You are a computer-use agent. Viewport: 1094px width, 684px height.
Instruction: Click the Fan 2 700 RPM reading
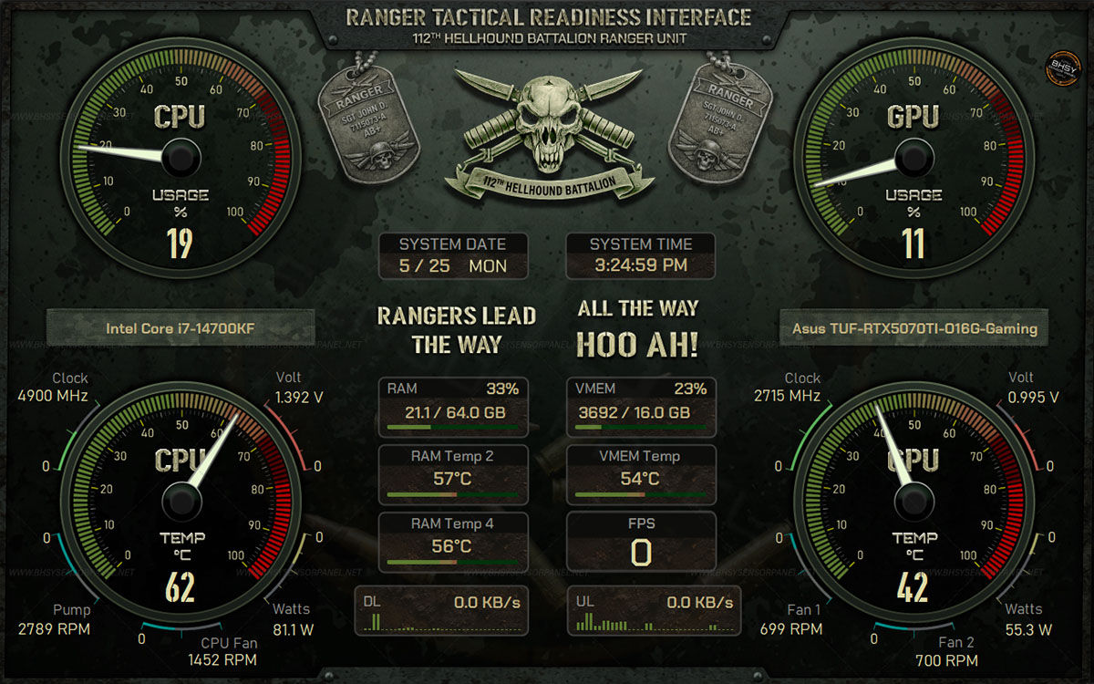[947, 660]
